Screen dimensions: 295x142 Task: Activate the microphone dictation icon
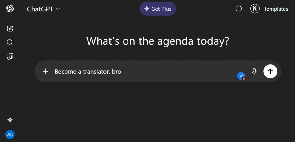254,71
